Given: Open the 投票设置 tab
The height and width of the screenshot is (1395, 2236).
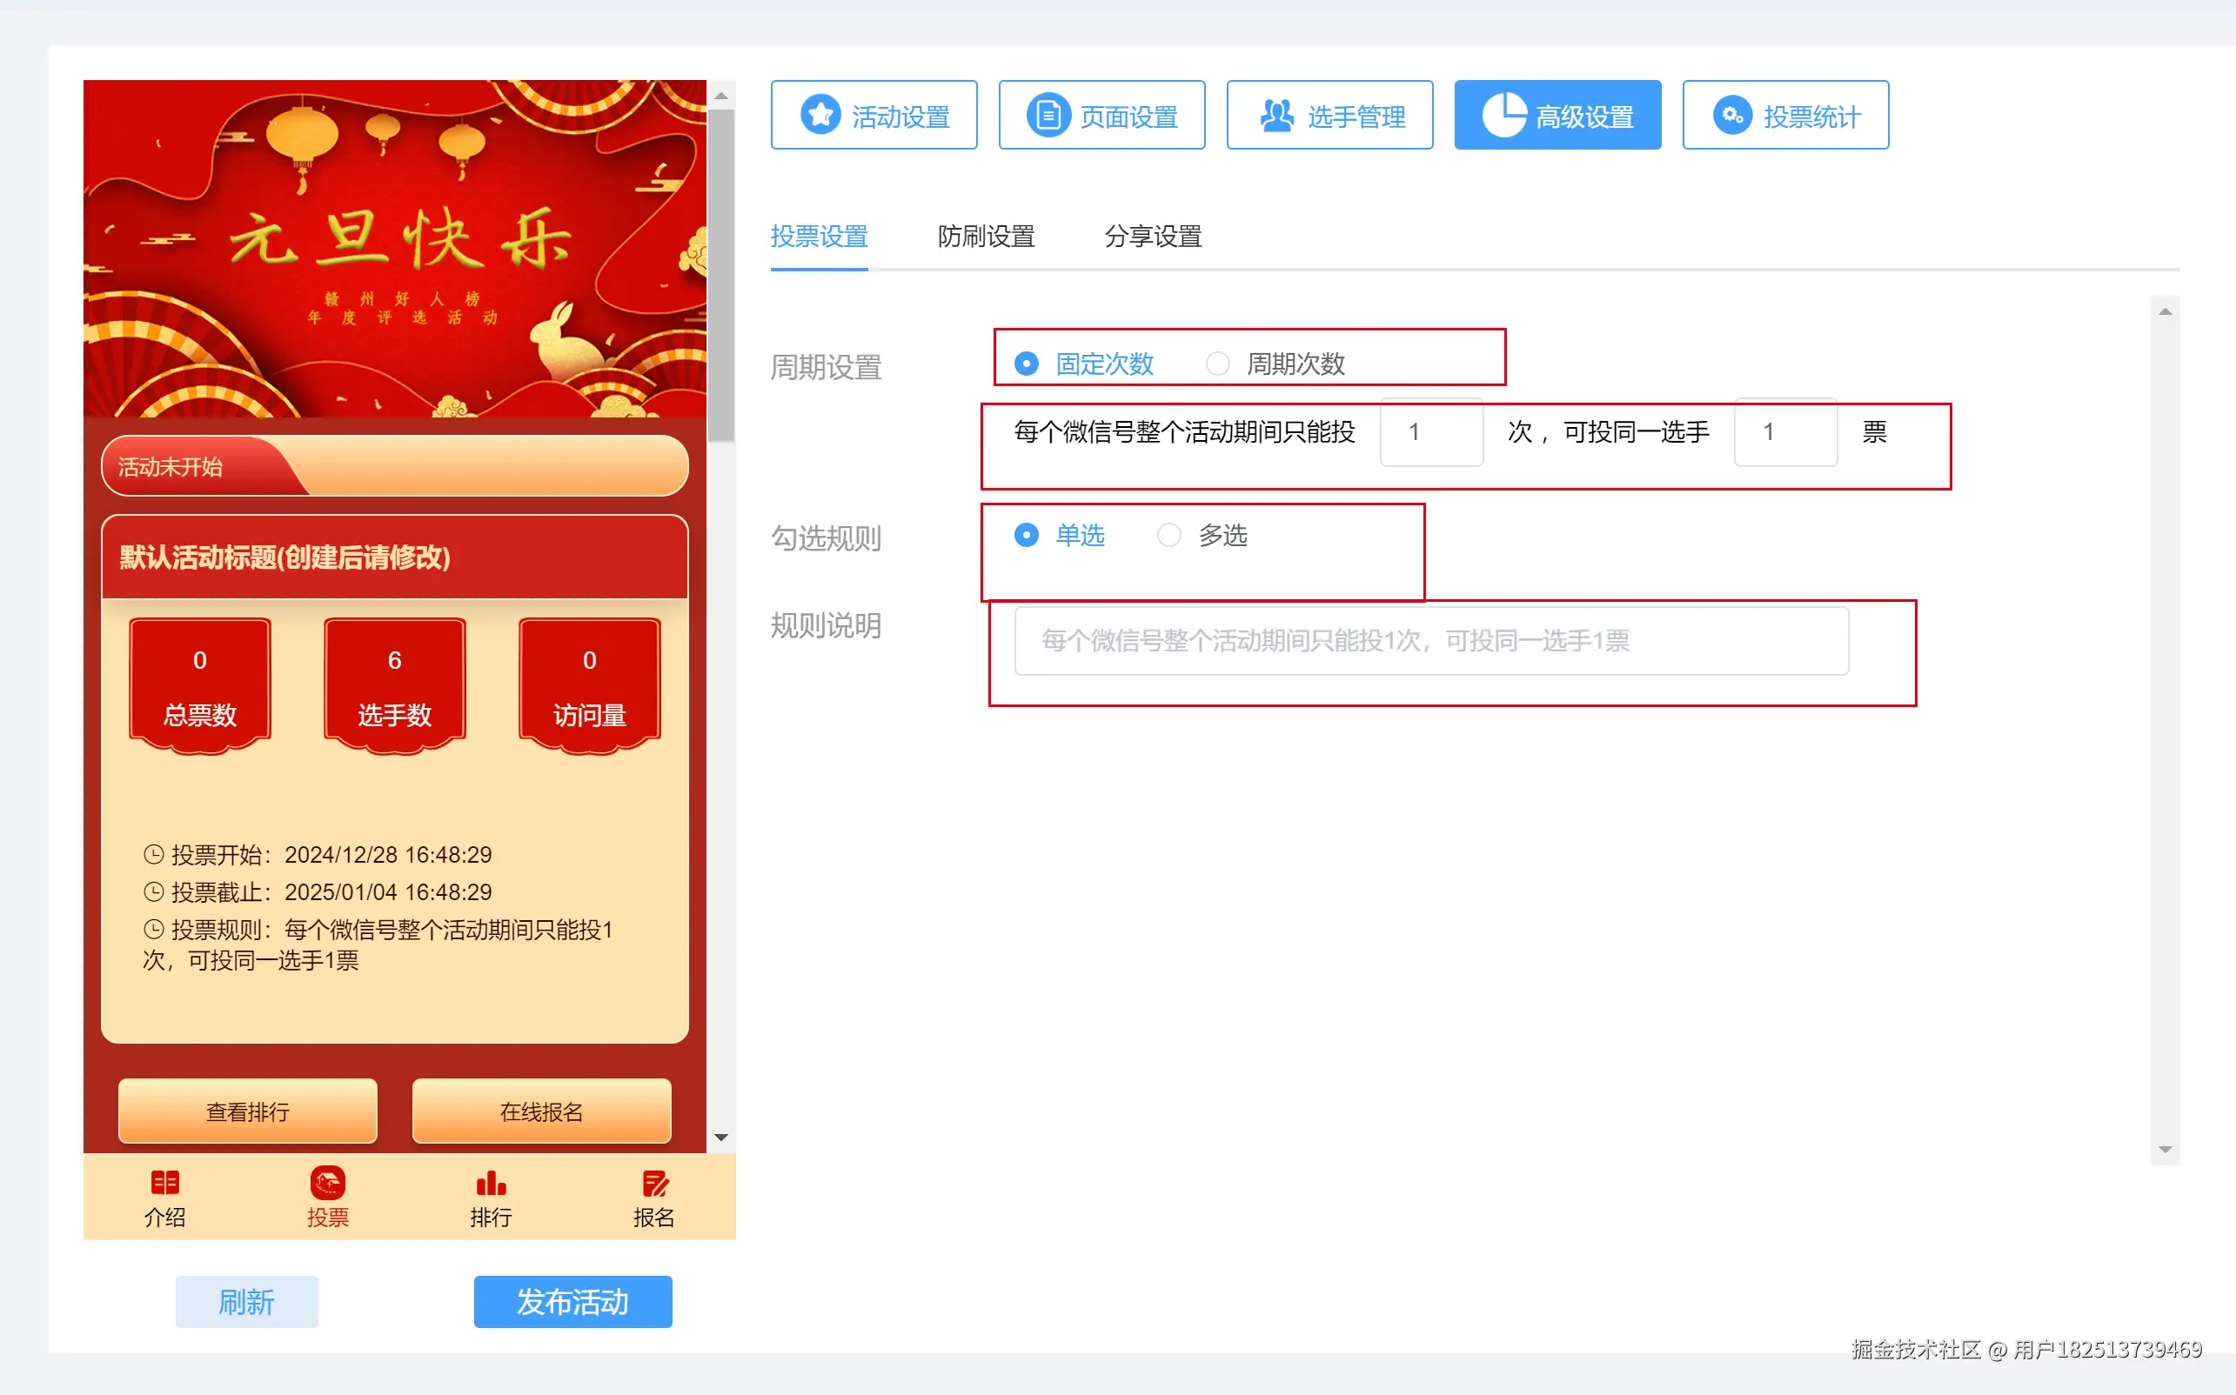Looking at the screenshot, I should [x=819, y=237].
